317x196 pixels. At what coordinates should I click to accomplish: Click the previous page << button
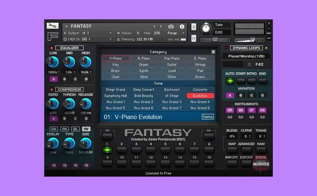[x=107, y=136]
